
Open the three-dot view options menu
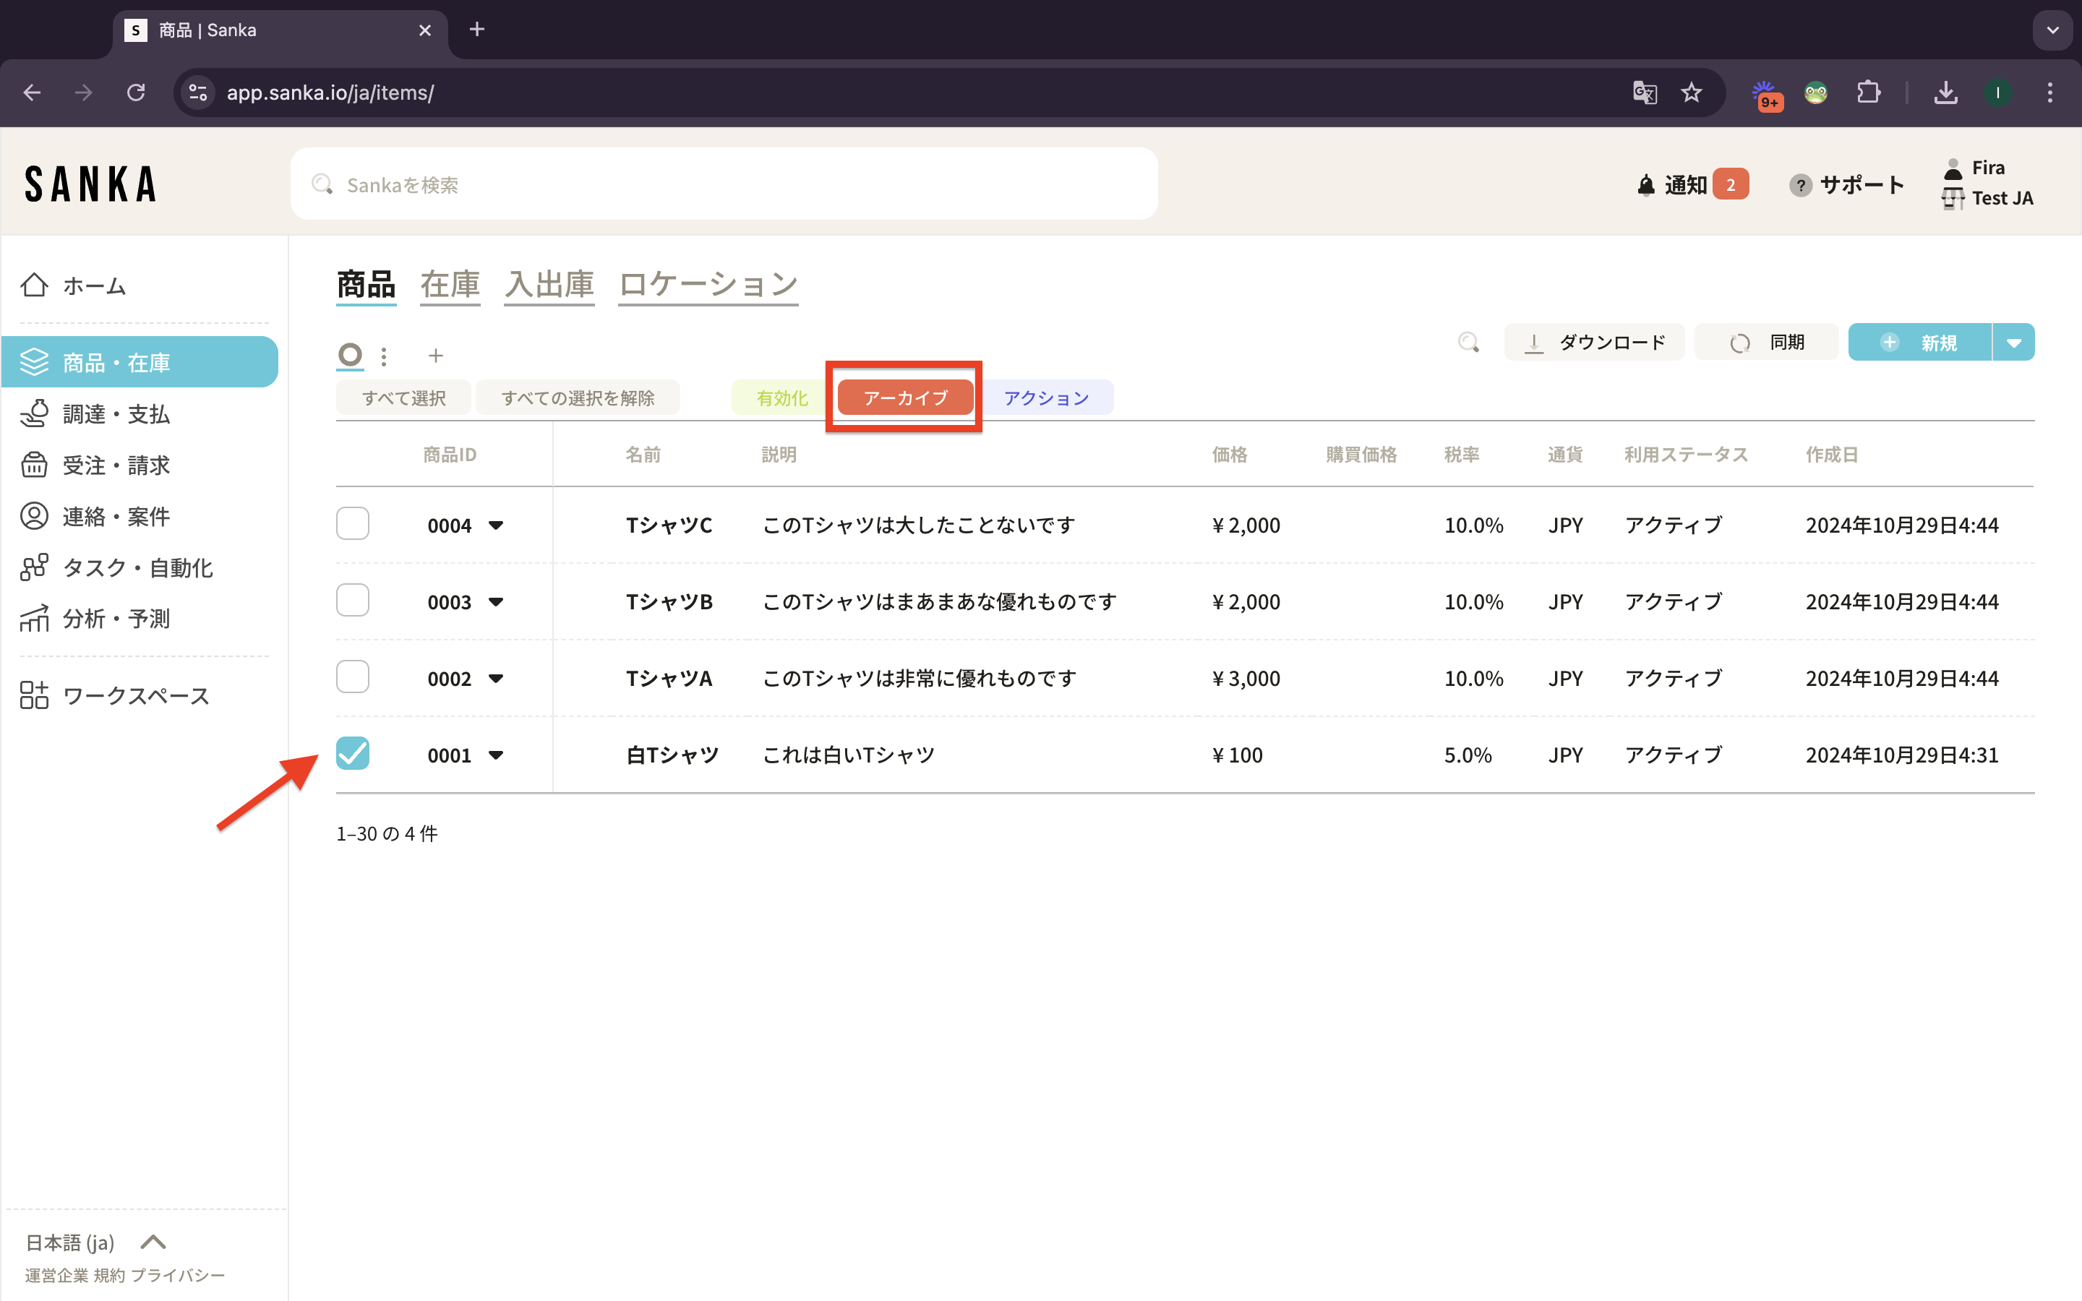384,356
